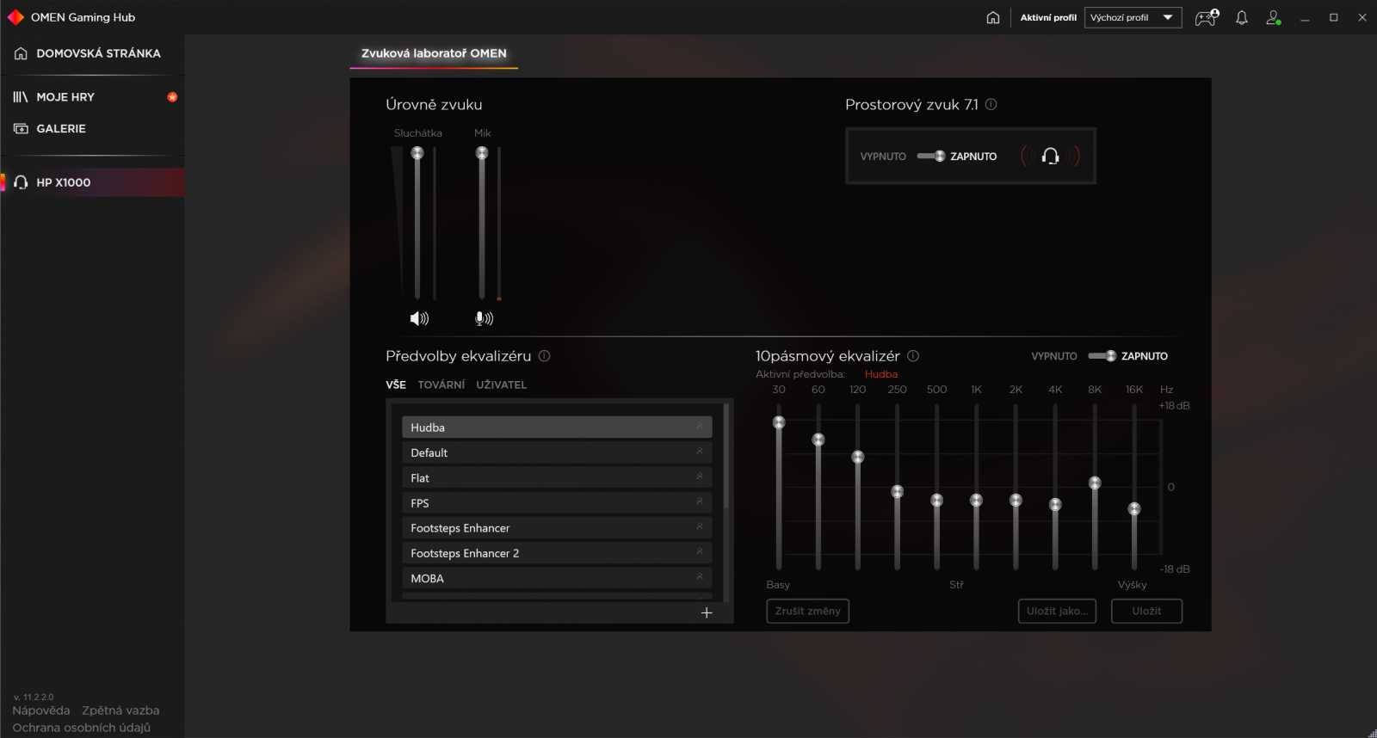Click the pin icon on Flat preset

(699, 477)
